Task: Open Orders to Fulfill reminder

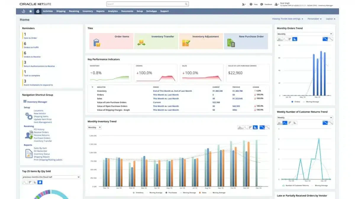Action: point(31,47)
